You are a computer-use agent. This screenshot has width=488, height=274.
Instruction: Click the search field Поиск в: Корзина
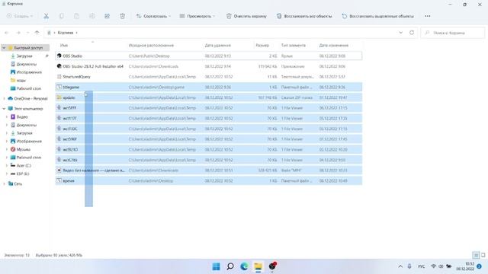pos(453,33)
